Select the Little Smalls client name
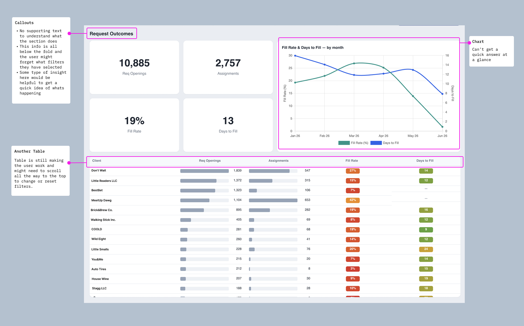The width and height of the screenshot is (524, 326). (x=100, y=249)
